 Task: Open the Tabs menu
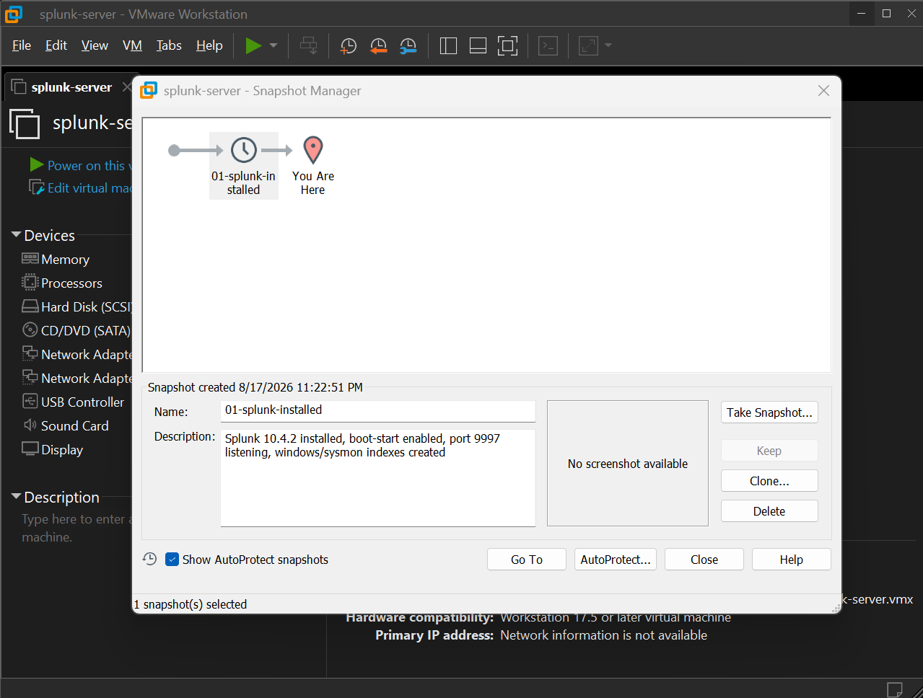[169, 45]
